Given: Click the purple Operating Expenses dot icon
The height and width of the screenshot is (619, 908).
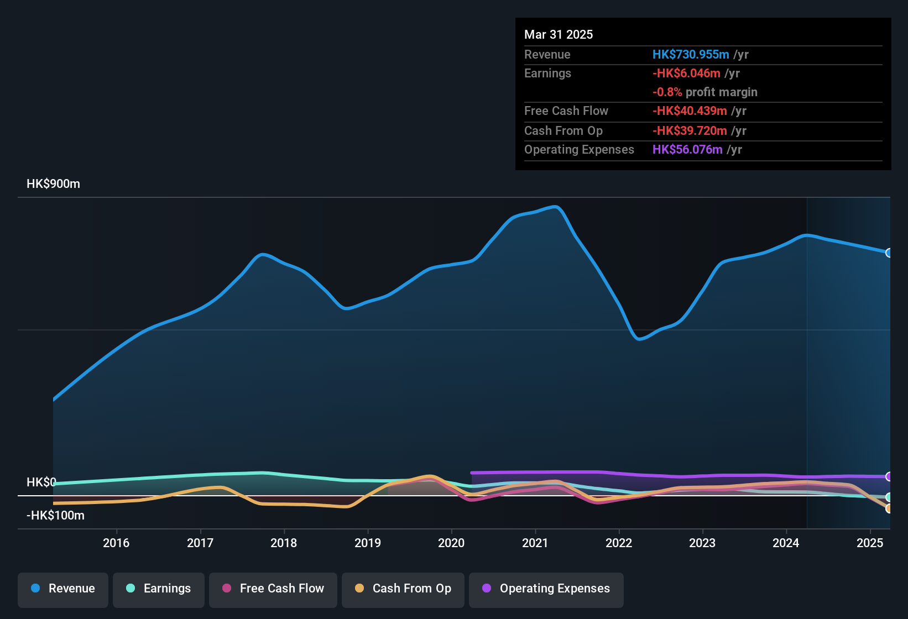Looking at the screenshot, I should (486, 589).
